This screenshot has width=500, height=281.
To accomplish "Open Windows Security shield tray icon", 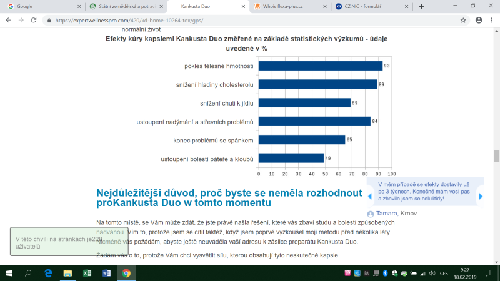I will 394,274.
